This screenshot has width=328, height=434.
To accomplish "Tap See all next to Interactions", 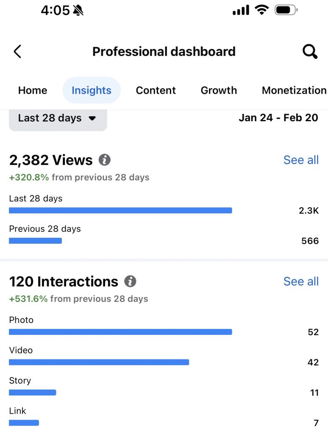I will 301,281.
